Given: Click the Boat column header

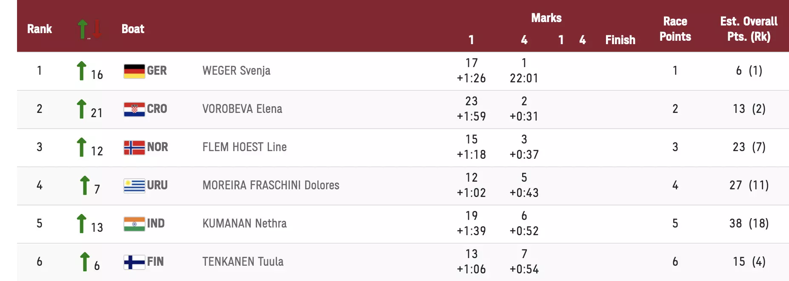Looking at the screenshot, I should pos(133,29).
